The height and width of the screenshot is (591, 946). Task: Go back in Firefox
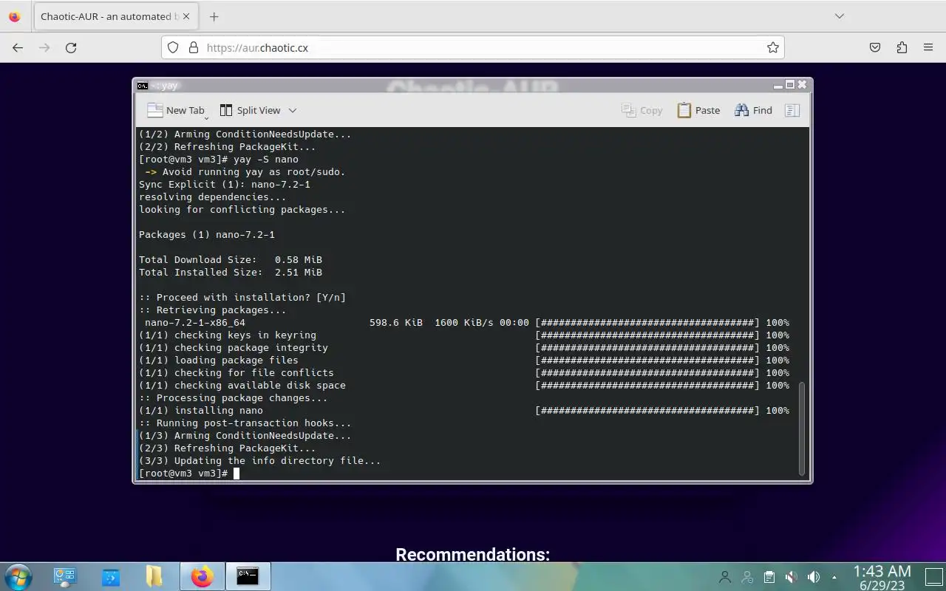18,47
